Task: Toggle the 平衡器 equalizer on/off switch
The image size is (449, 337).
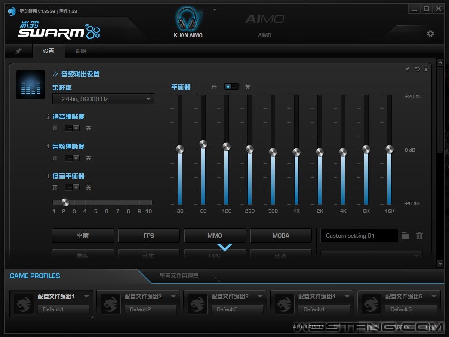Action: click(x=232, y=86)
